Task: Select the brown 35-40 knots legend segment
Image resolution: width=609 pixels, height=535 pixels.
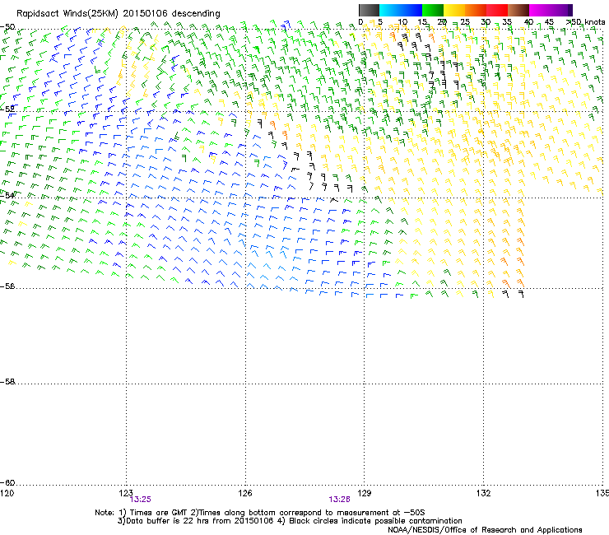Action: (518, 10)
